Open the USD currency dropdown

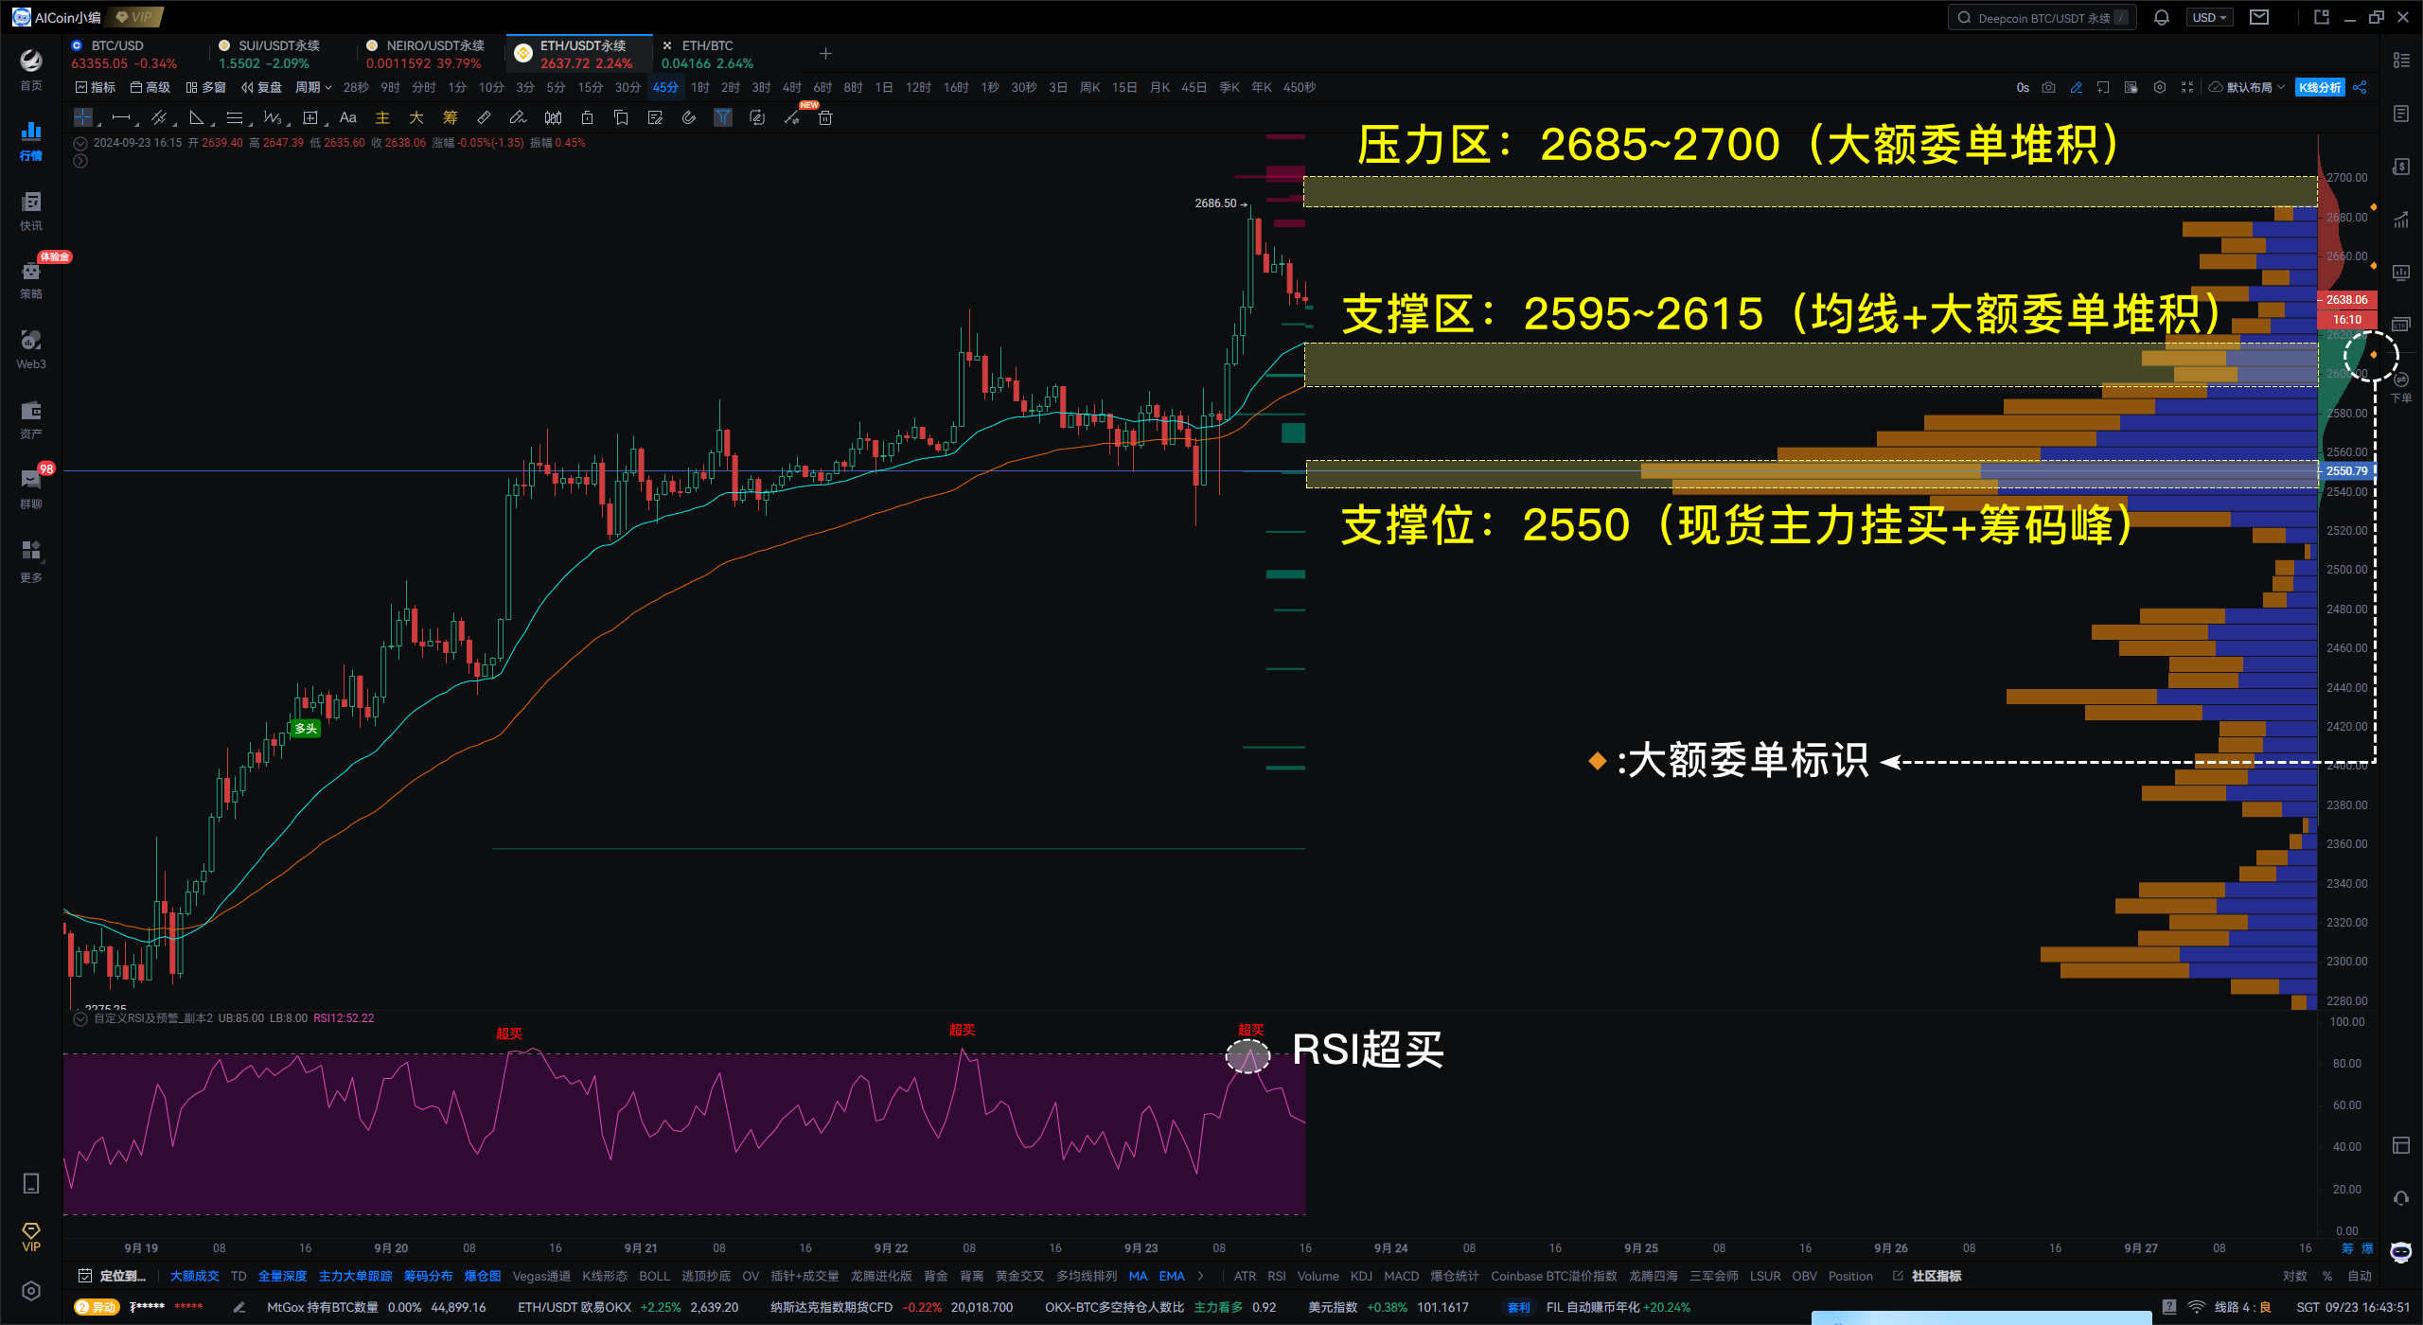(x=2210, y=17)
